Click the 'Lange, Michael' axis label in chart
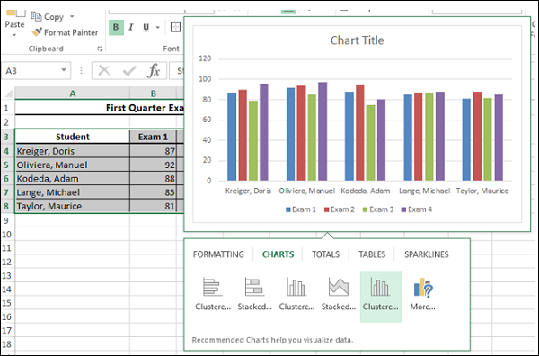 [424, 191]
